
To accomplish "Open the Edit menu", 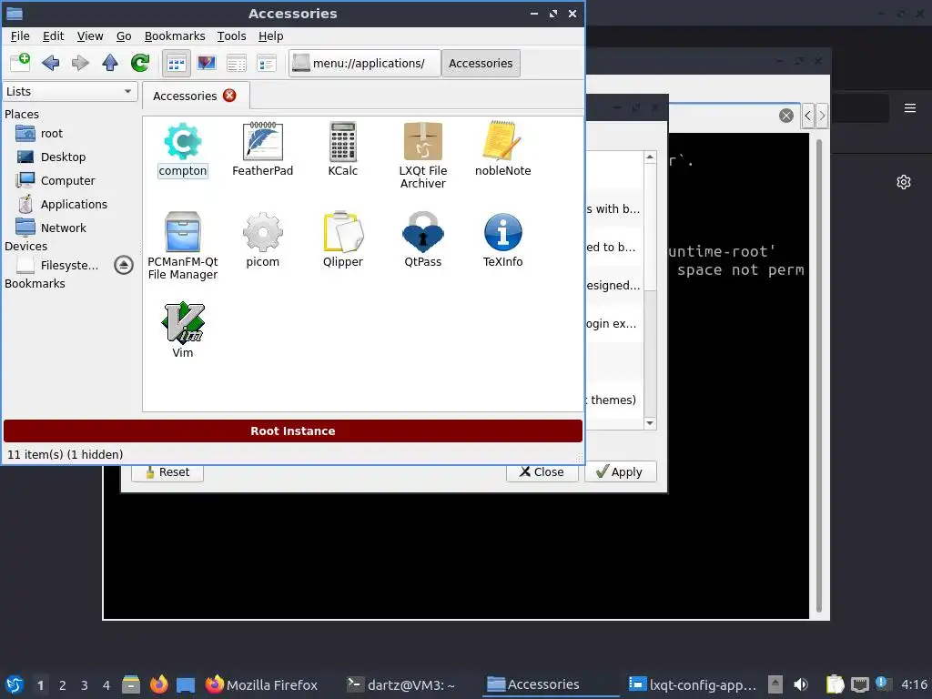I will click(53, 36).
